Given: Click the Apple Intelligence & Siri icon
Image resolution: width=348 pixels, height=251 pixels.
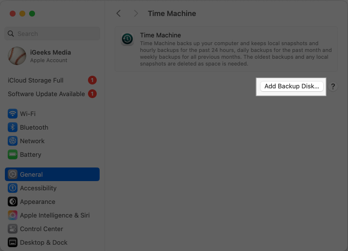Looking at the screenshot, I should tap(13, 215).
